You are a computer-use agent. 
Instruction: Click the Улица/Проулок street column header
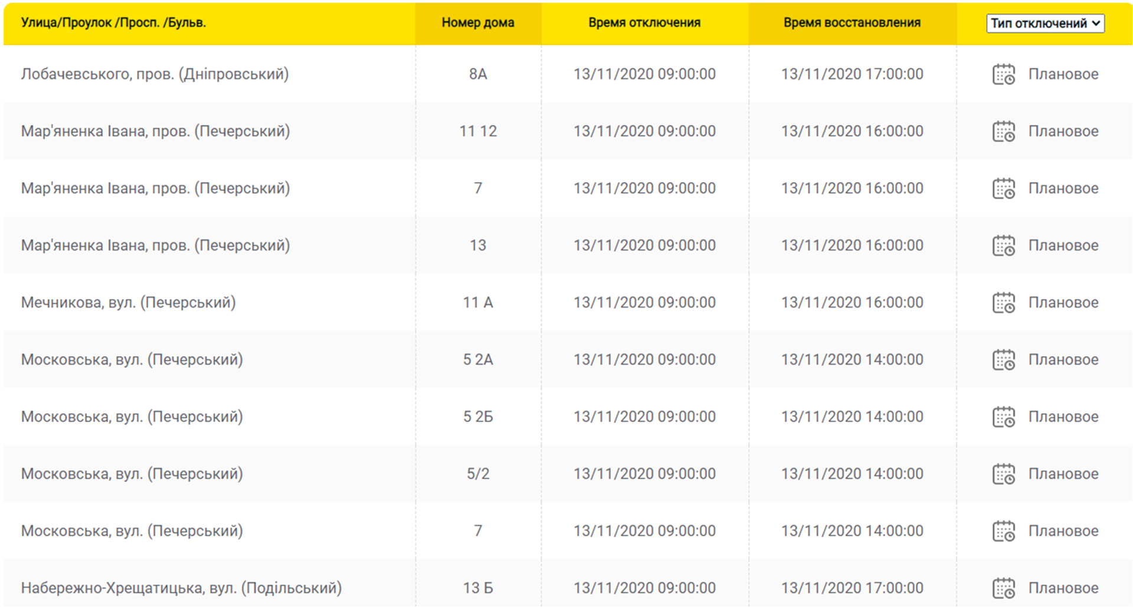tap(113, 23)
